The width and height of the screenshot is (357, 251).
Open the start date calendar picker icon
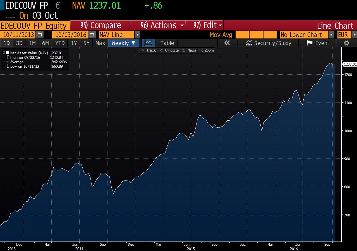[x=40, y=35]
